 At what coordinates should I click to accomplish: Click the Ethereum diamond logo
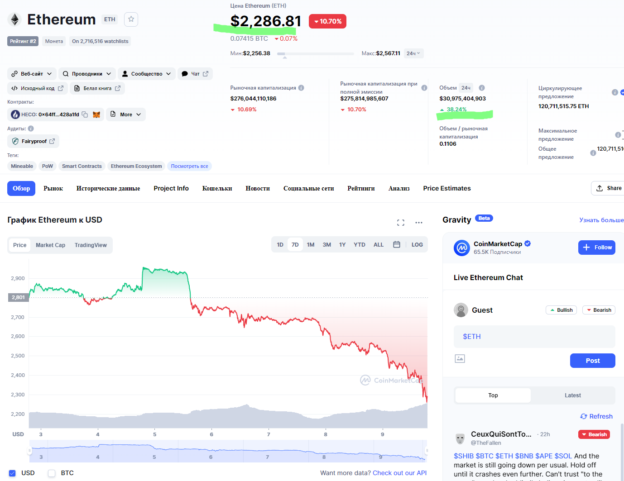15,19
